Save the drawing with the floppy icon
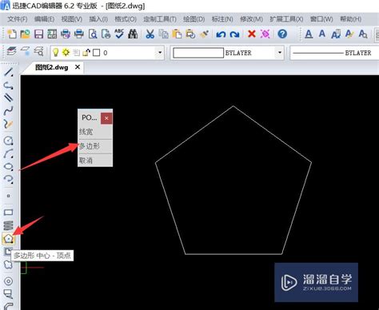Viewport: 379px width, 310px height. click(39, 34)
